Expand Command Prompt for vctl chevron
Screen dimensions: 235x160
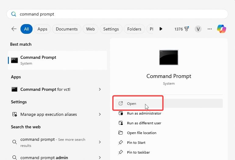click(x=100, y=89)
